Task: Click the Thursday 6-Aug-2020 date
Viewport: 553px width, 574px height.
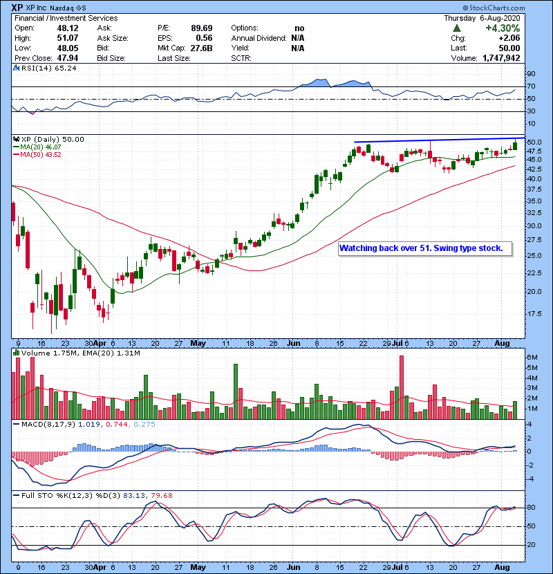Action: click(482, 18)
